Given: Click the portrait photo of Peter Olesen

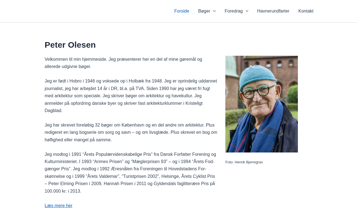Looking at the screenshot, I should pyautogui.click(x=261, y=104).
